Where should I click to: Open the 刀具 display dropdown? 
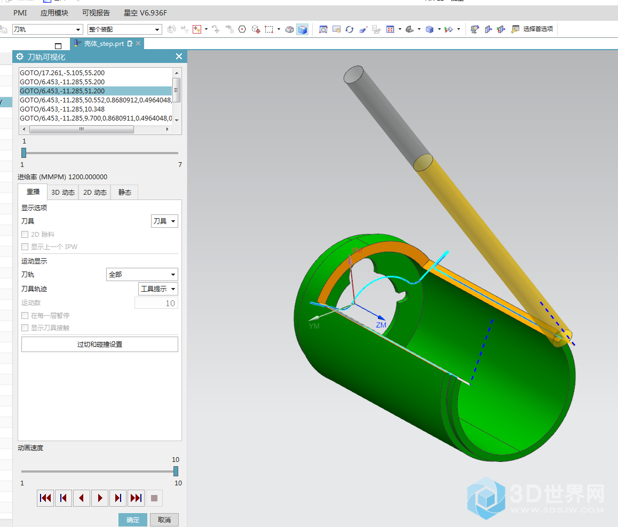pos(165,221)
